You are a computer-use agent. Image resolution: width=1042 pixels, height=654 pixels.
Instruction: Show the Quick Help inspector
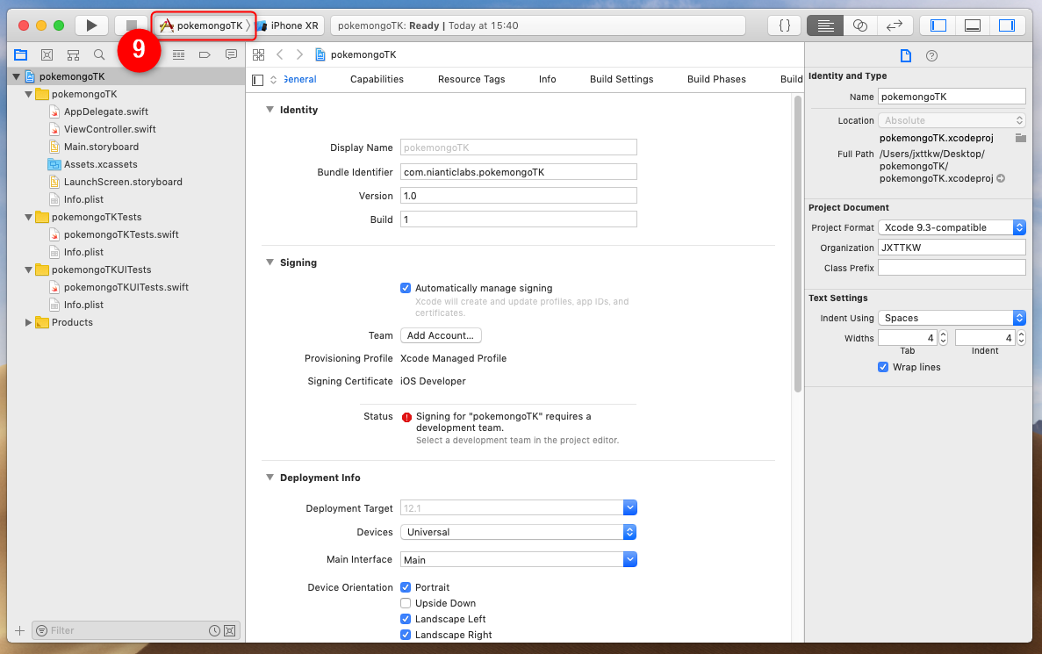[931, 56]
